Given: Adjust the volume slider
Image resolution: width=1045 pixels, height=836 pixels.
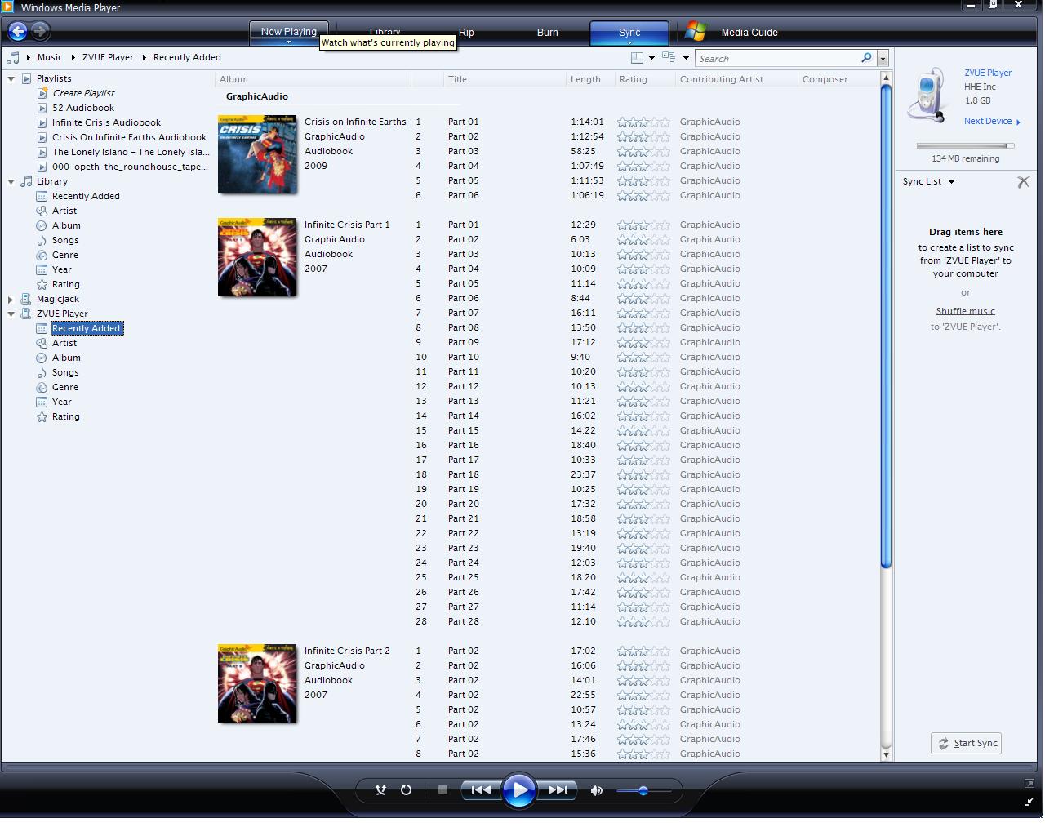Looking at the screenshot, I should (643, 790).
